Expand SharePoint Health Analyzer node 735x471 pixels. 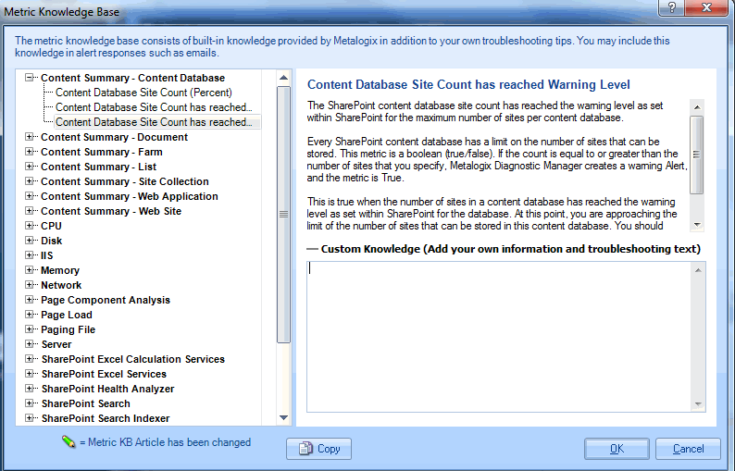pos(29,389)
